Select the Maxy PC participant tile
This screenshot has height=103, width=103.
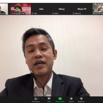point(82,9)
